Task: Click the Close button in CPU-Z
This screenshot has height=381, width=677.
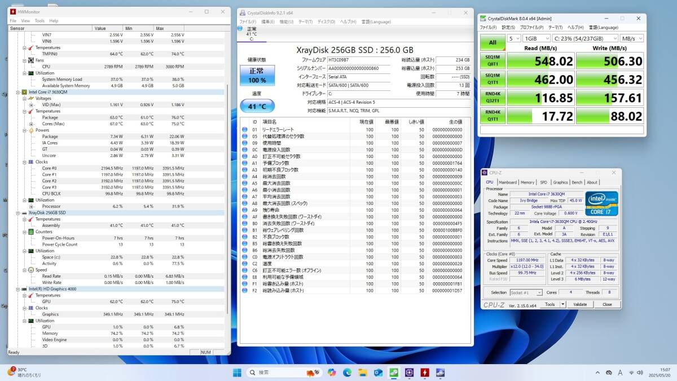Action: pos(607,304)
